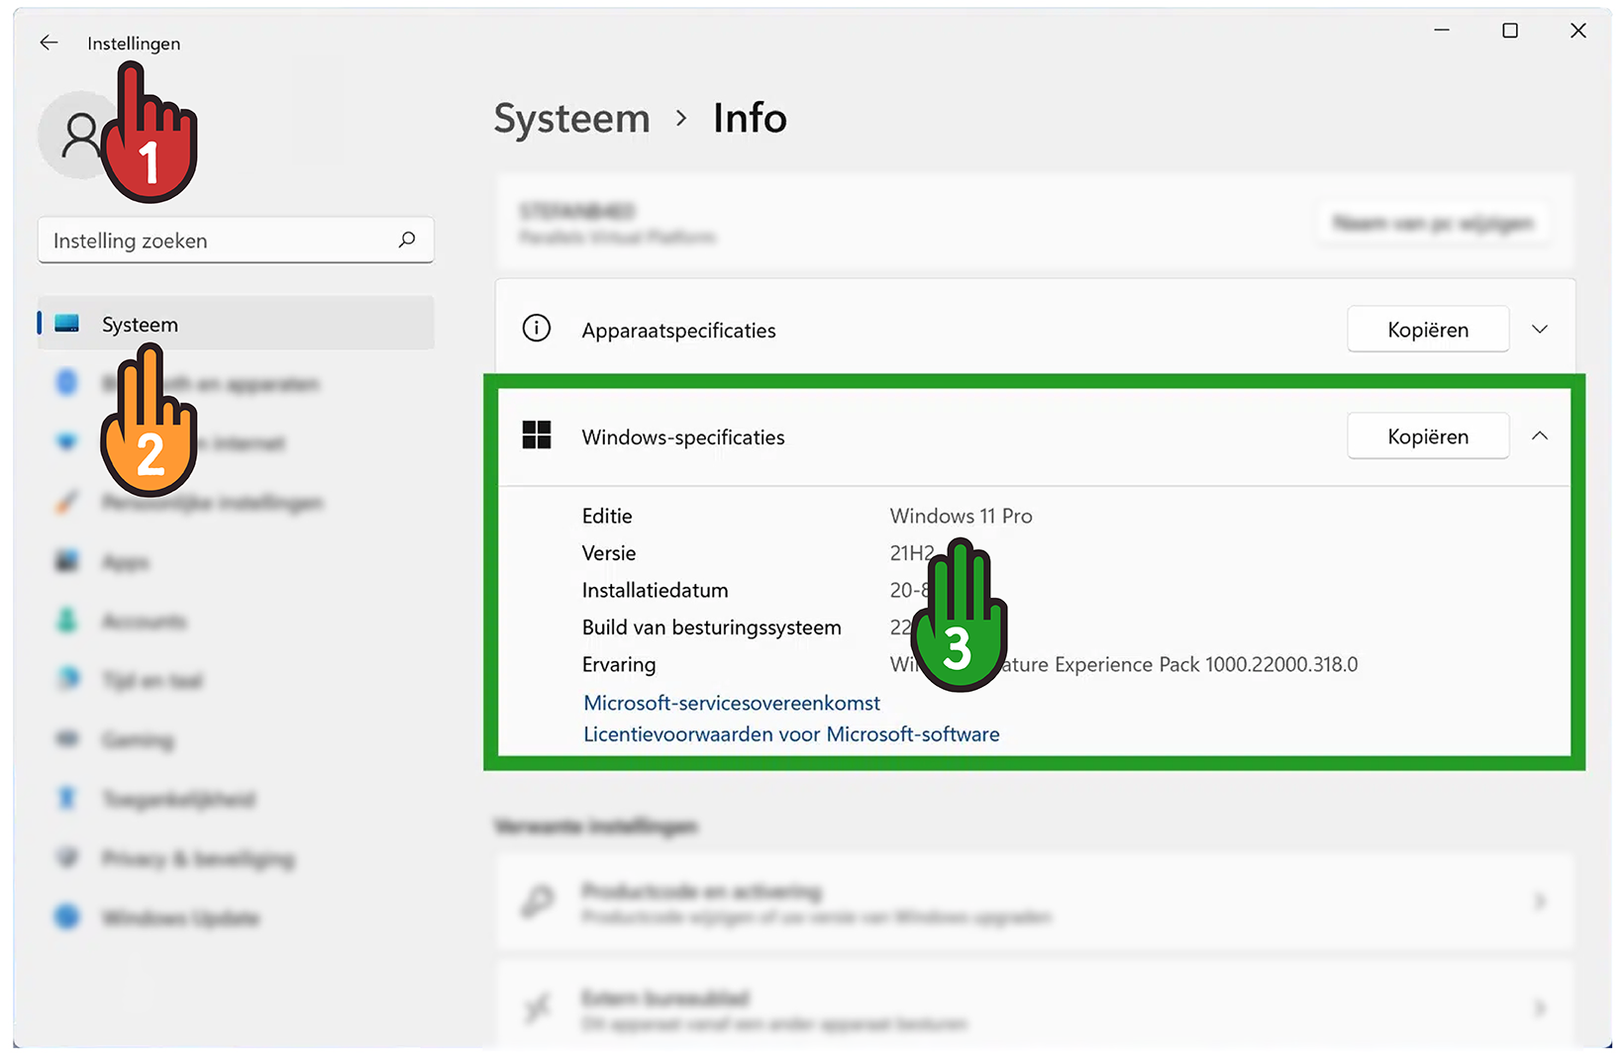The width and height of the screenshot is (1624, 1059).
Task: Select Systeem in the left navigation
Action: [140, 325]
